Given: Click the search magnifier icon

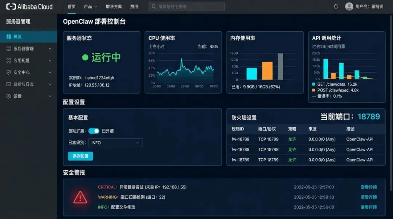Looking at the screenshot, I should 154,7.
